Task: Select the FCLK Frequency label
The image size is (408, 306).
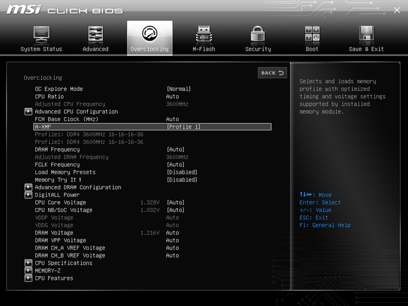Action: pyautogui.click(x=57, y=165)
